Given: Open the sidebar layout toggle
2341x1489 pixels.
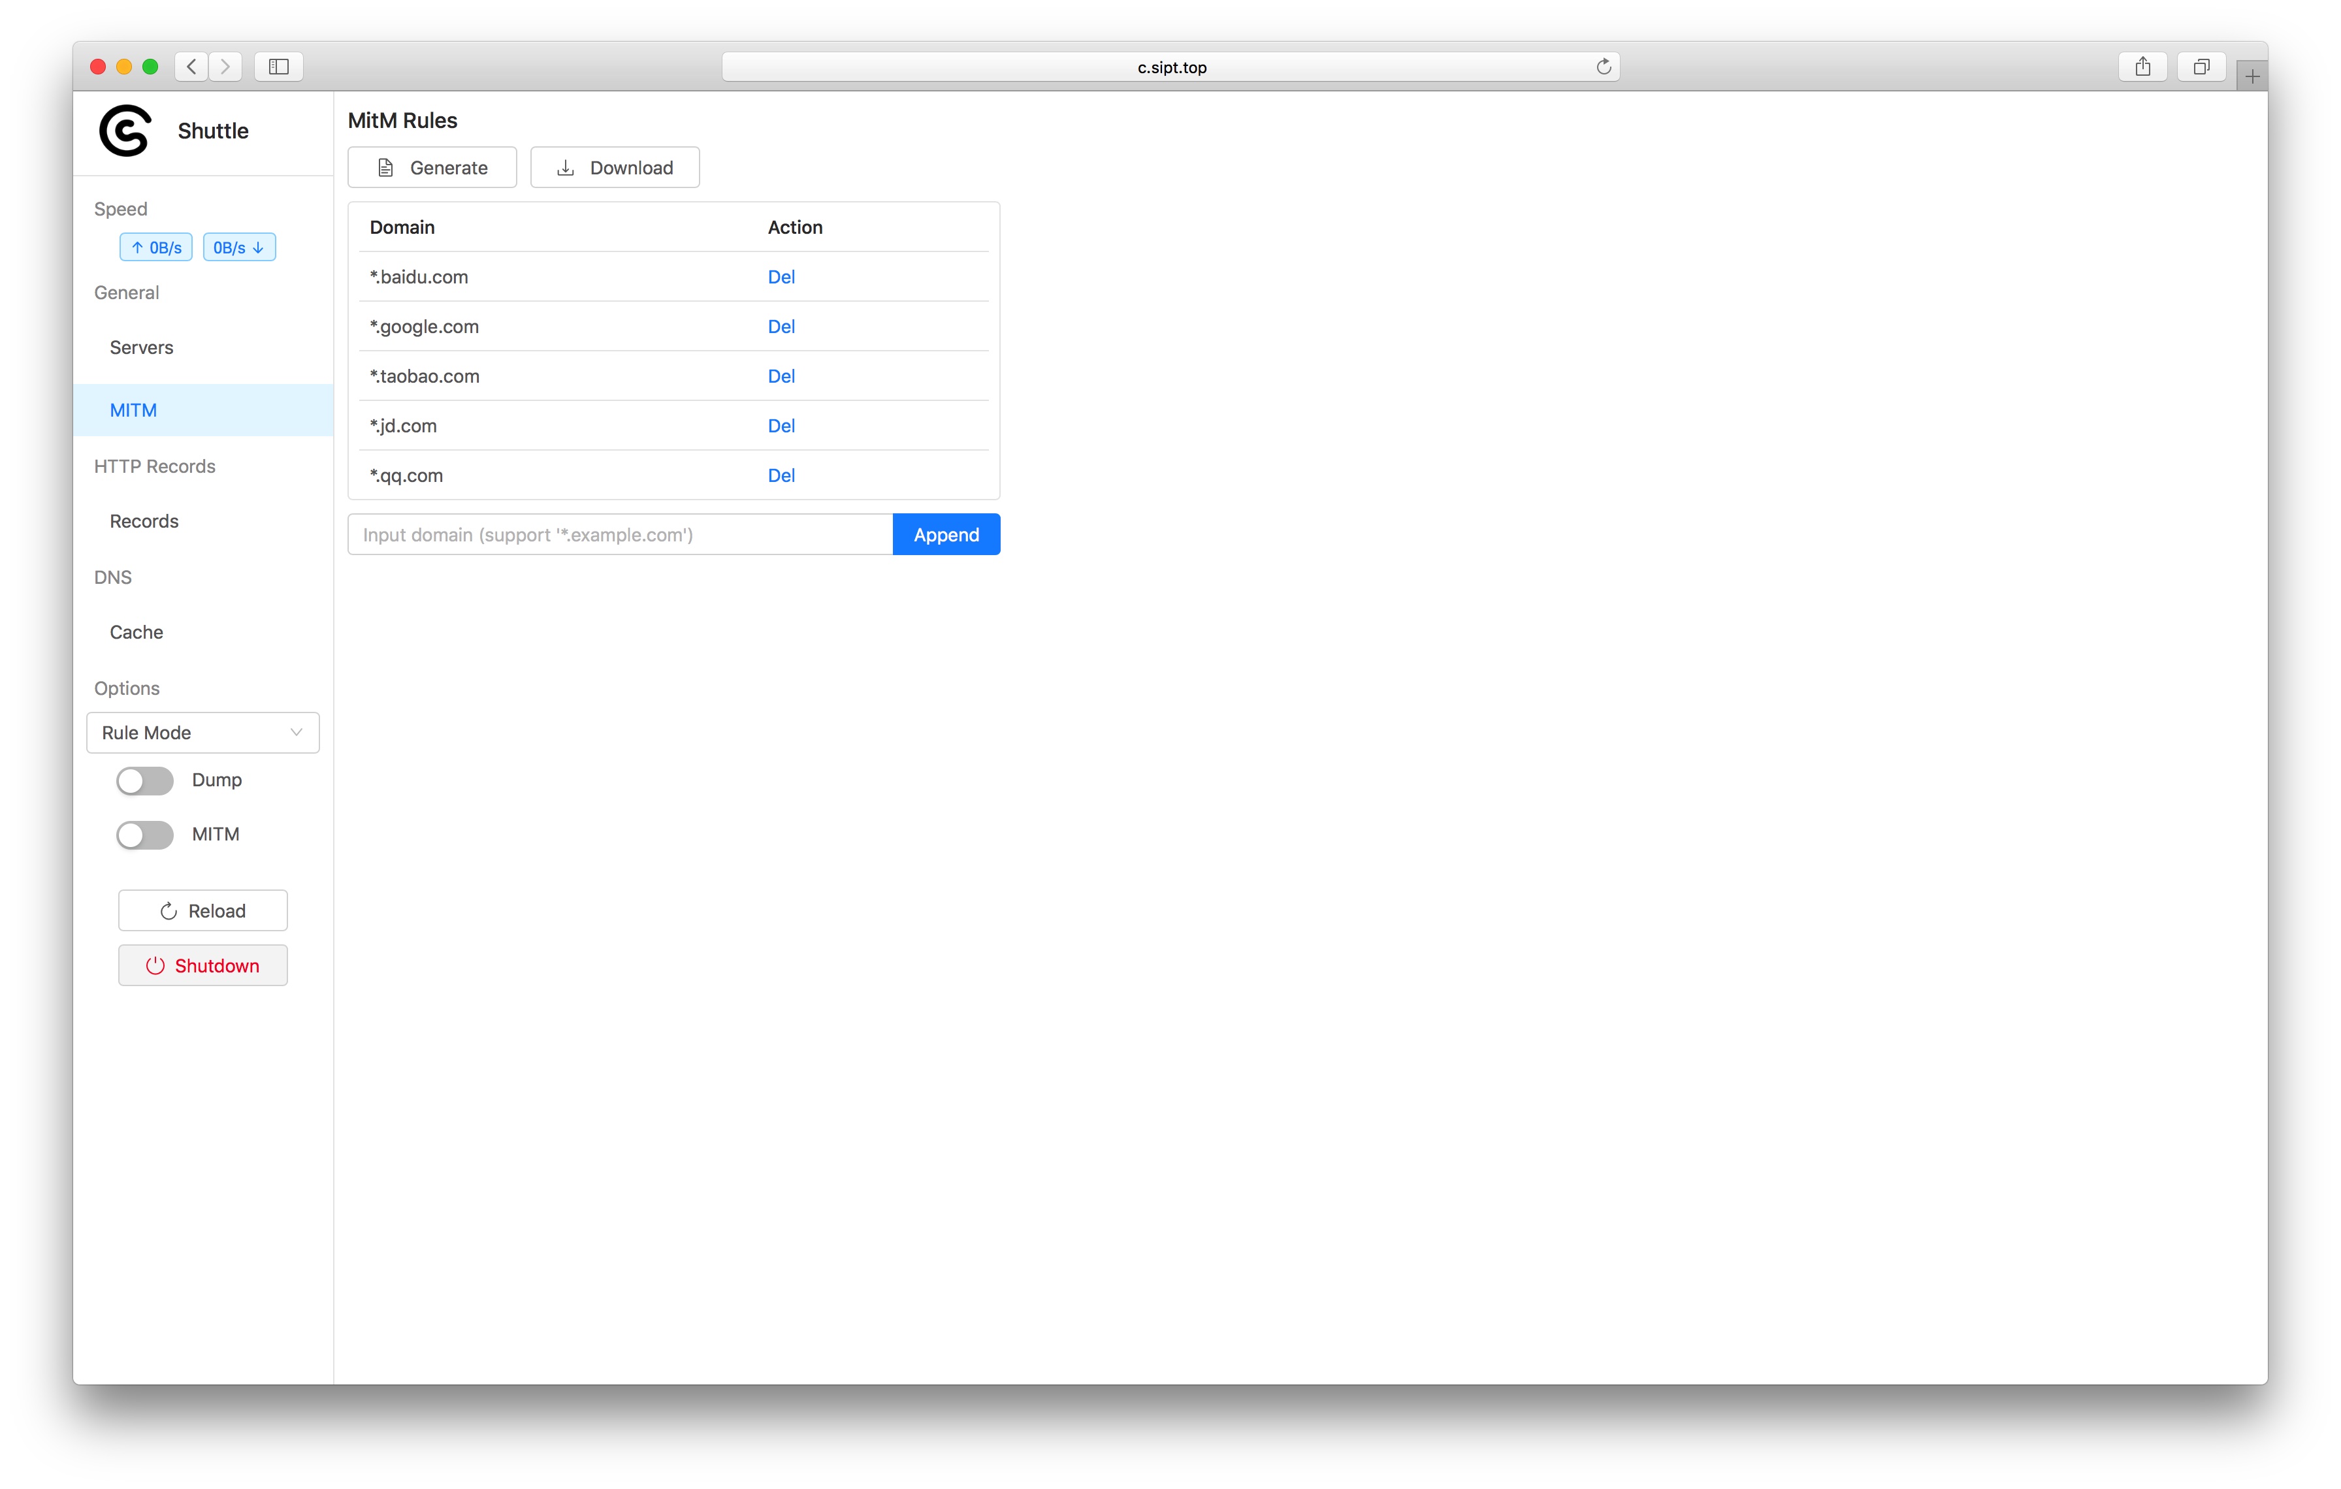Looking at the screenshot, I should [278, 65].
